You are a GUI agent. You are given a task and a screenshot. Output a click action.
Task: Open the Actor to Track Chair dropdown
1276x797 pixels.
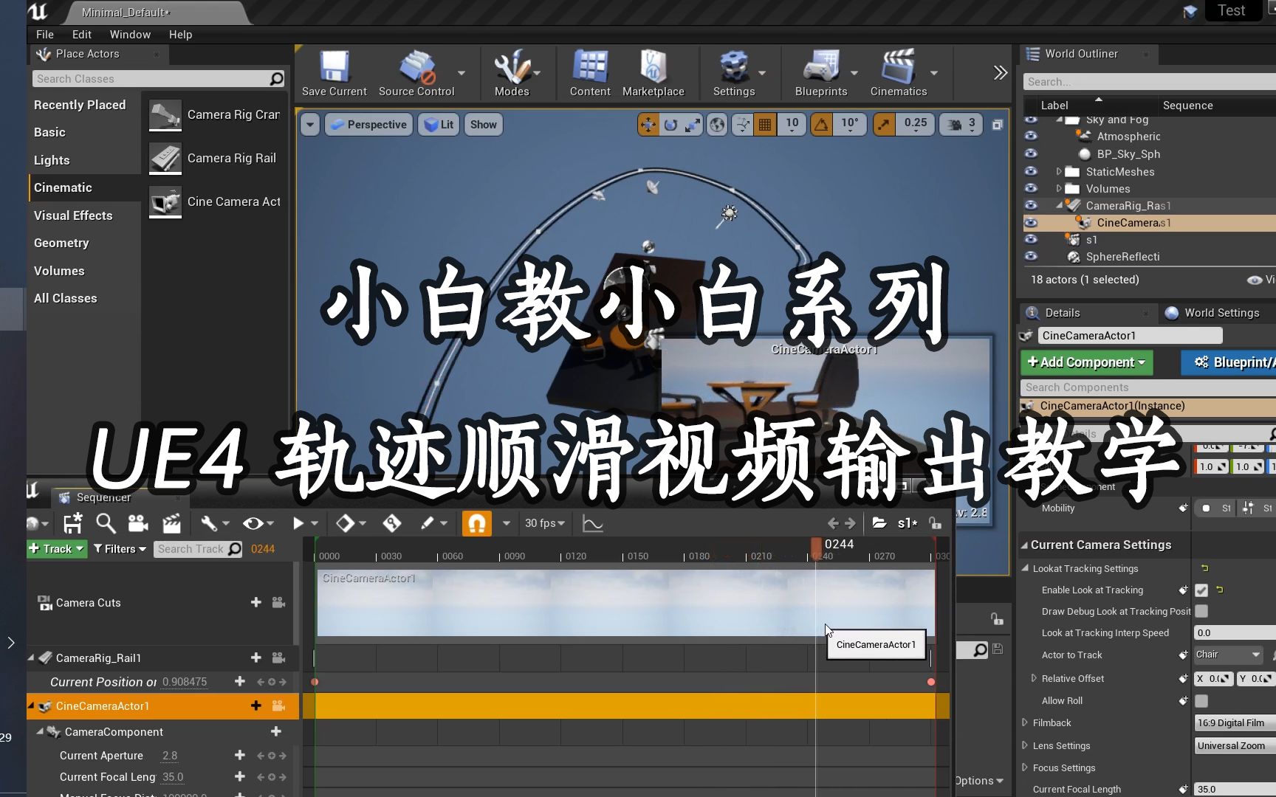[1229, 655]
